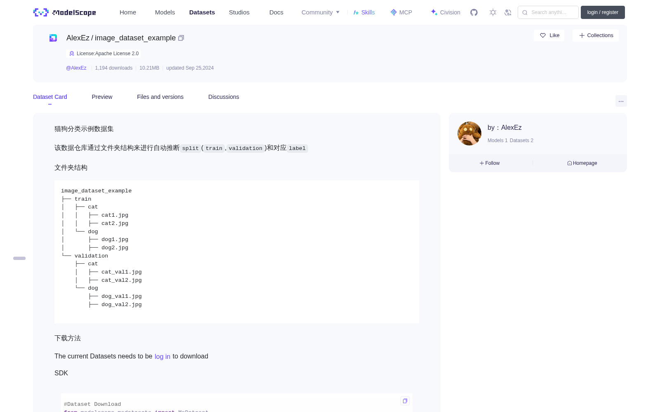Image resolution: width=660 pixels, height=412 pixels.
Task: Click the '文件夹结构' heading
Action: pyautogui.click(x=71, y=168)
